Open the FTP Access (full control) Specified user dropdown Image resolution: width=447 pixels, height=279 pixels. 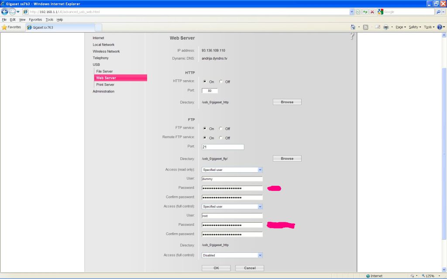232,207
